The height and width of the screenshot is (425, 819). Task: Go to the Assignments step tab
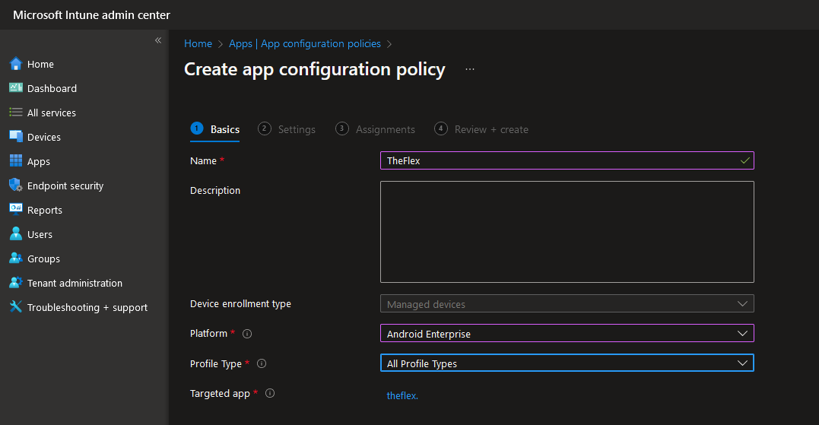click(x=375, y=129)
